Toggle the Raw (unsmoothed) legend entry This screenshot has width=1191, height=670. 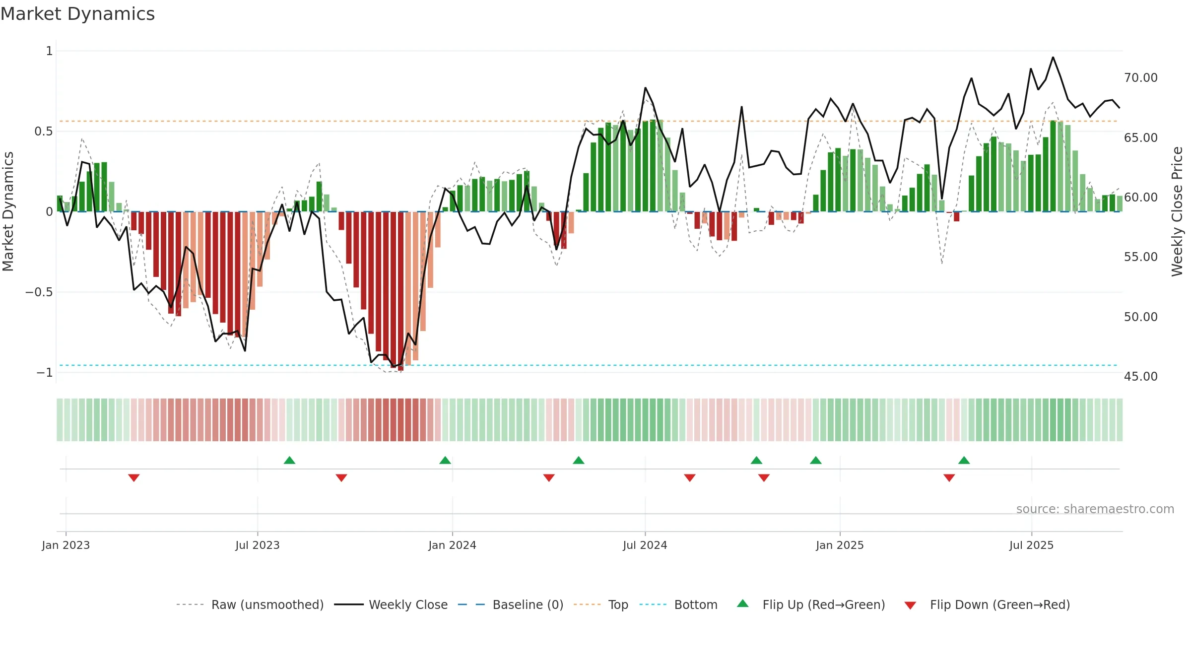click(x=250, y=604)
